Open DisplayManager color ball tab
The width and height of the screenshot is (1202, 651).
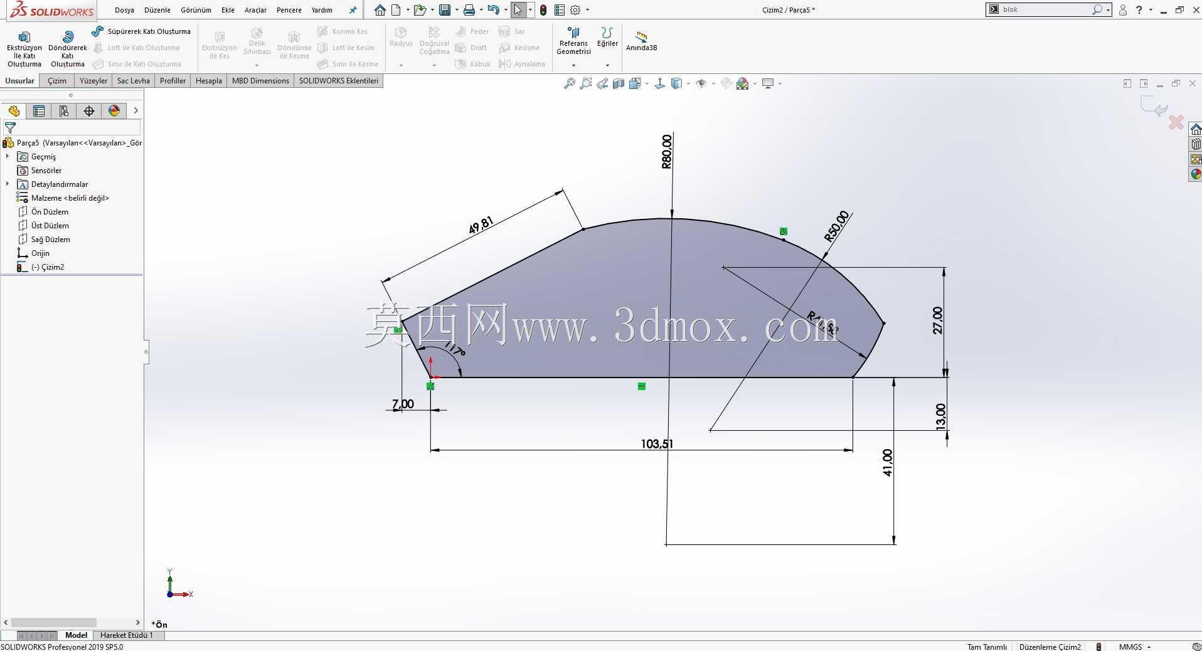[x=114, y=111]
